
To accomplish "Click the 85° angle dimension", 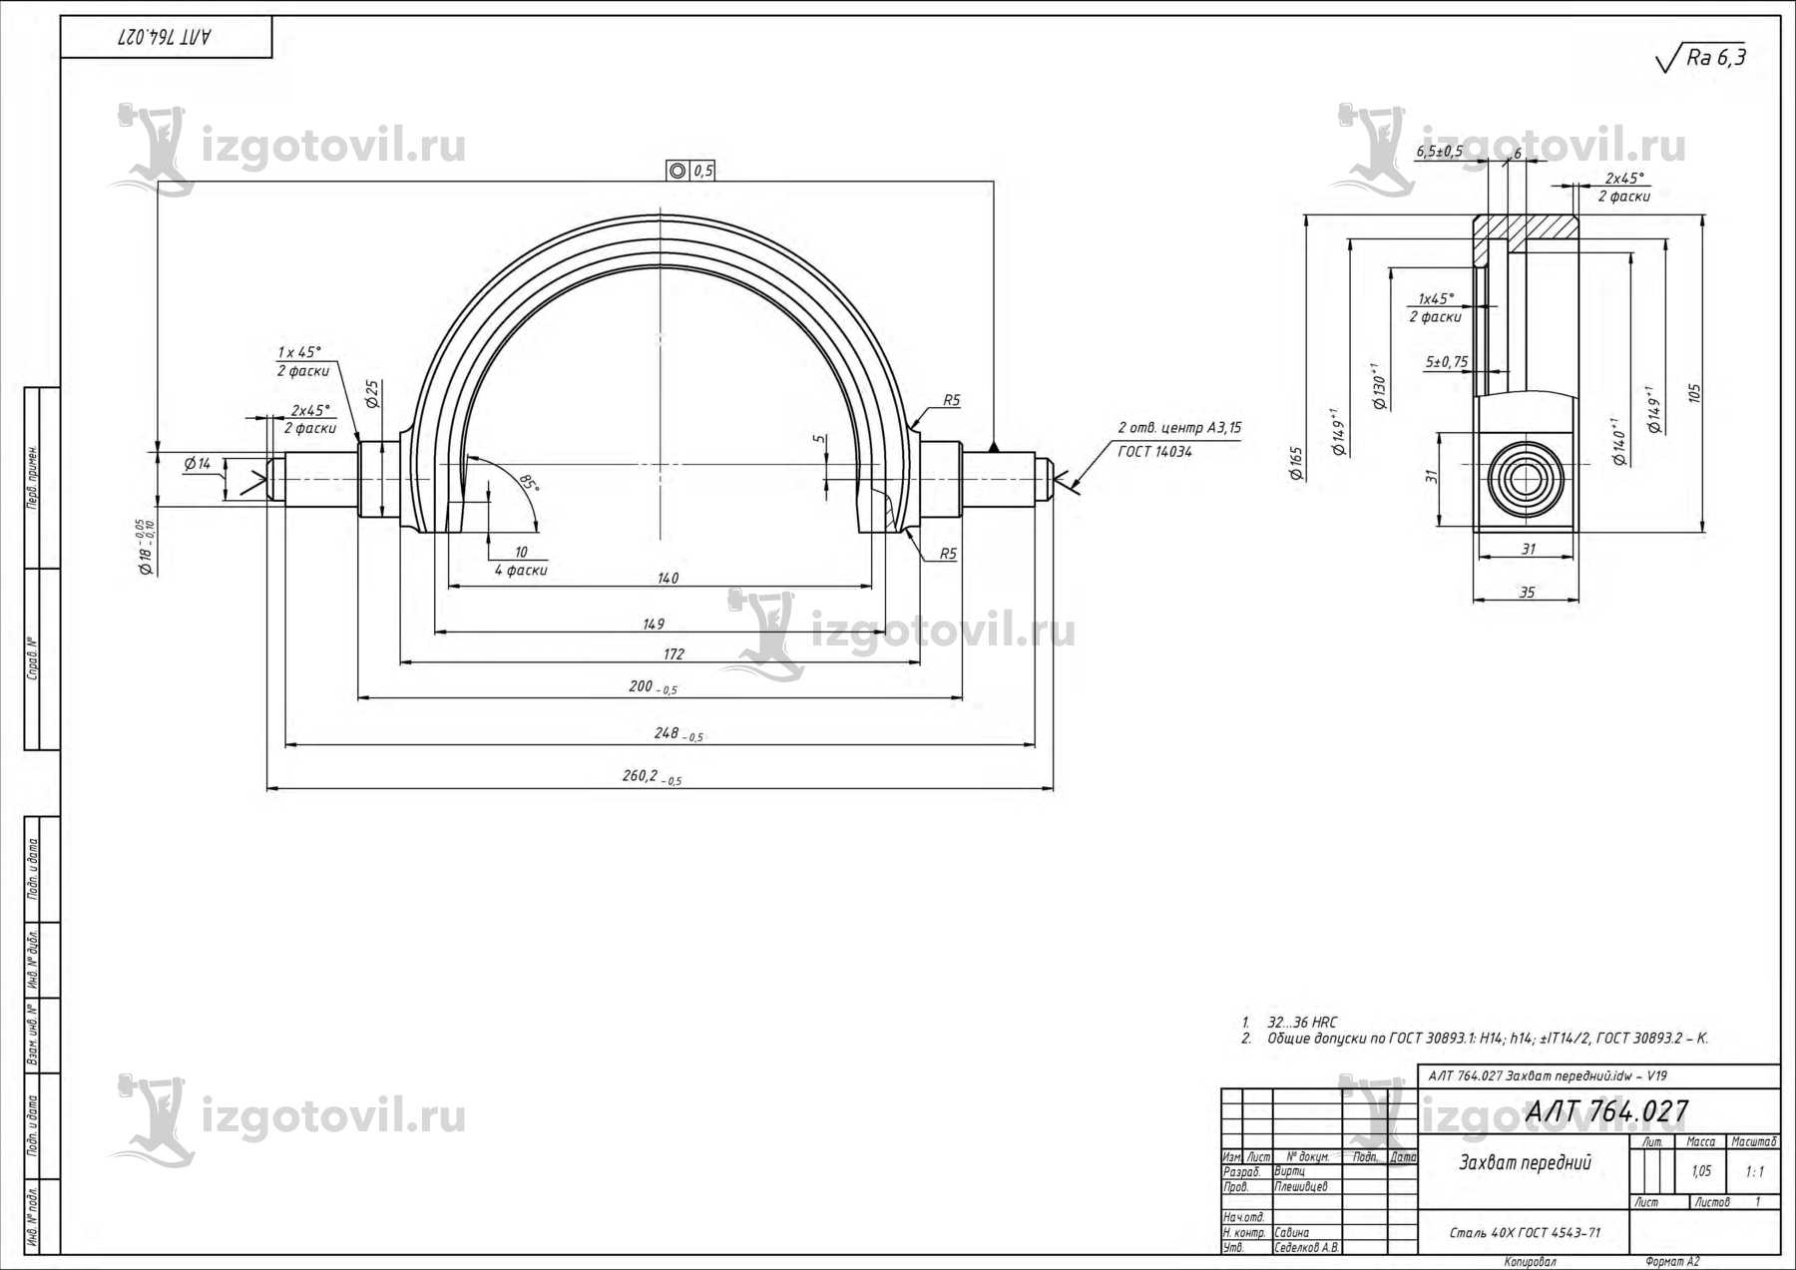I will pyautogui.click(x=529, y=484).
